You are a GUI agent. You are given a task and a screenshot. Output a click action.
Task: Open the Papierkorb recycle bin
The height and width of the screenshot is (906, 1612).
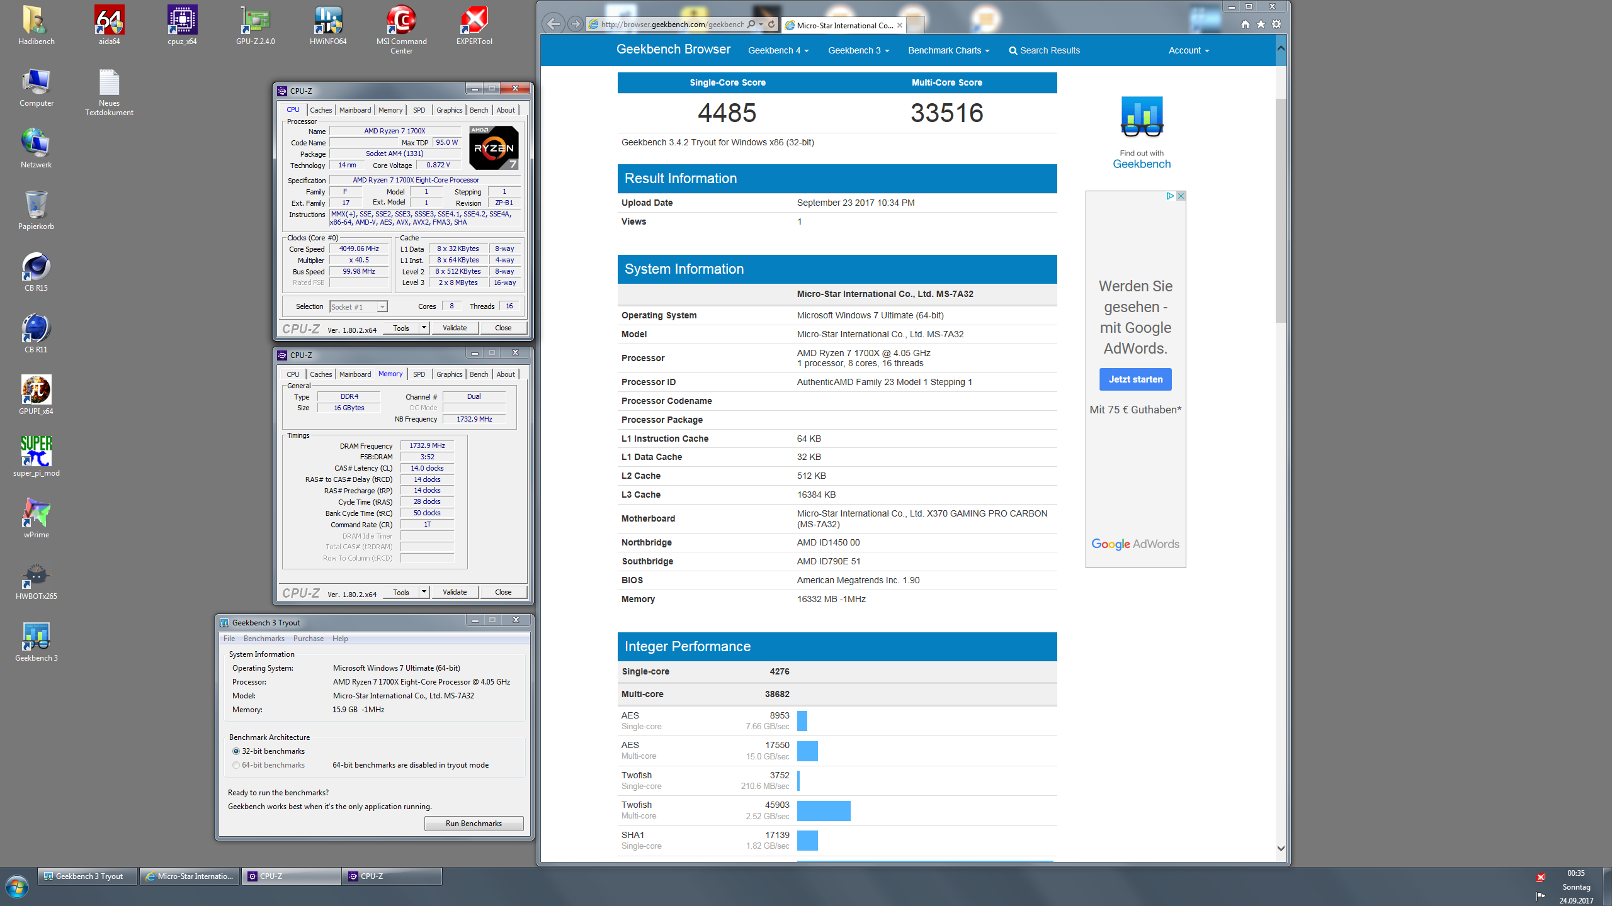click(x=36, y=210)
